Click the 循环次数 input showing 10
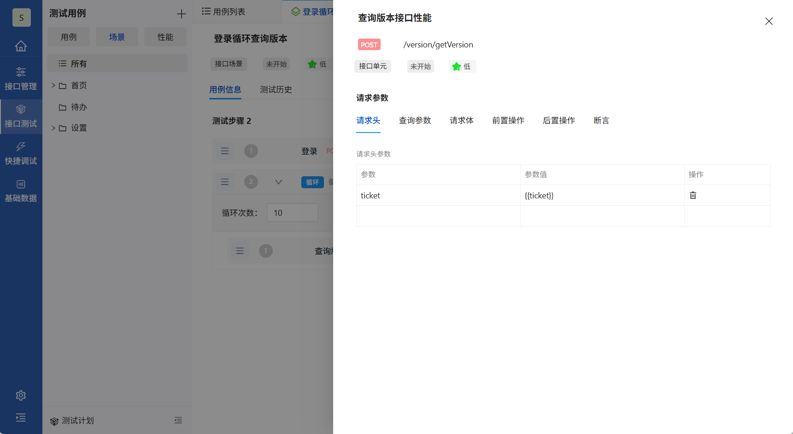Screen dimensions: 793x434 [292, 213]
